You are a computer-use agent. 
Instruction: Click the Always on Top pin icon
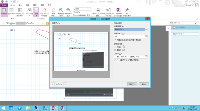pyautogui.click(x=127, y=12)
